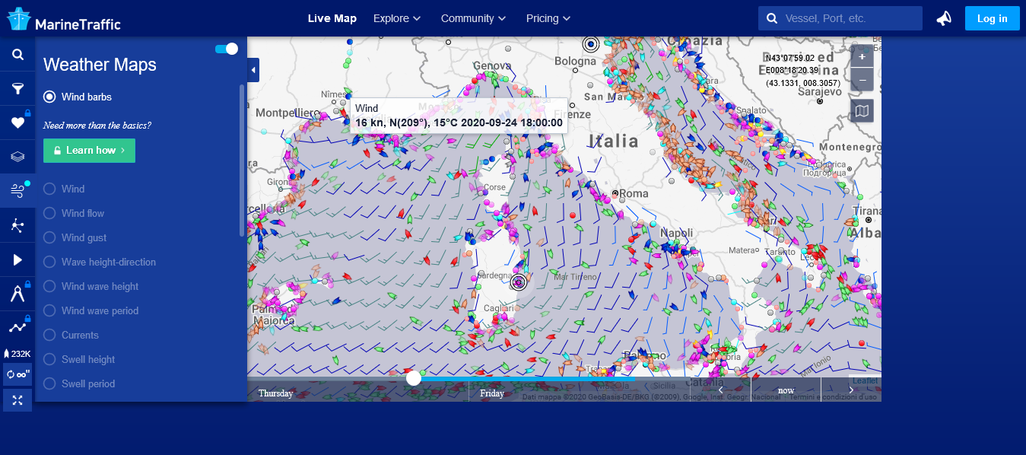Go to the Live Map tab
Screen dimensions: 1026x455
tap(332, 18)
